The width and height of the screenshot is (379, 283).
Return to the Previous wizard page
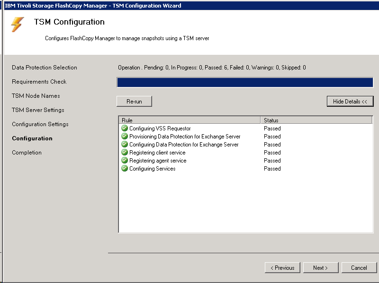coord(282,268)
